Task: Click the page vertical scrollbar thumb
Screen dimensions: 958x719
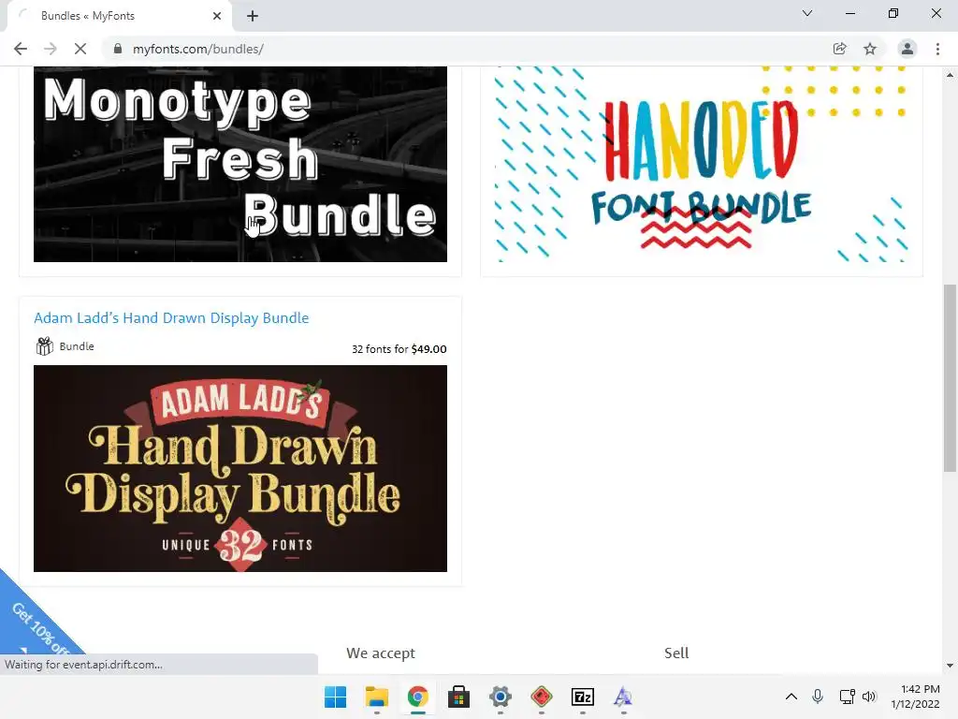Action: coord(950,378)
